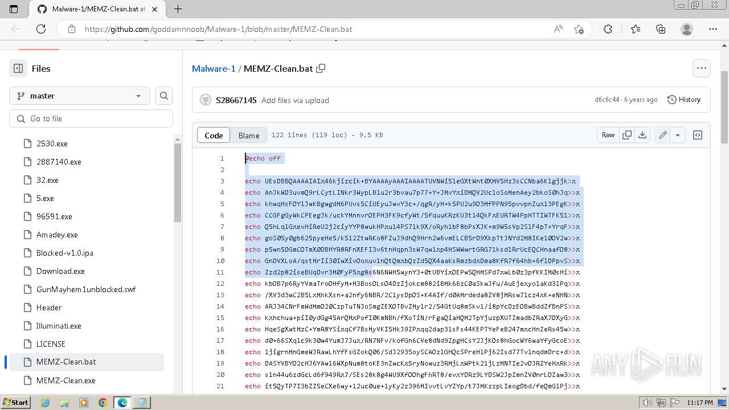Screen dimensions: 729x410
Task: Click the file search magnifier button
Action: pyautogui.click(x=164, y=96)
